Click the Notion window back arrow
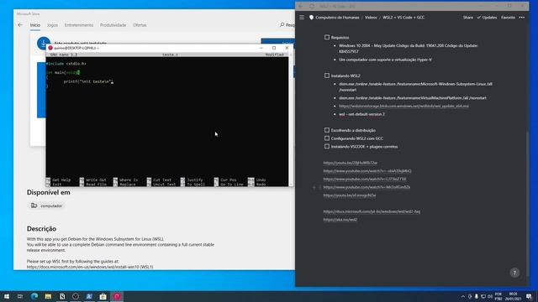This screenshot has height=302, width=538. pos(301,6)
